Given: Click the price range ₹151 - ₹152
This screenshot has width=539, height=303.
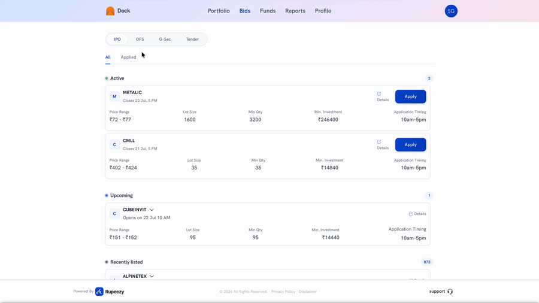Looking at the screenshot, I should click(123, 237).
